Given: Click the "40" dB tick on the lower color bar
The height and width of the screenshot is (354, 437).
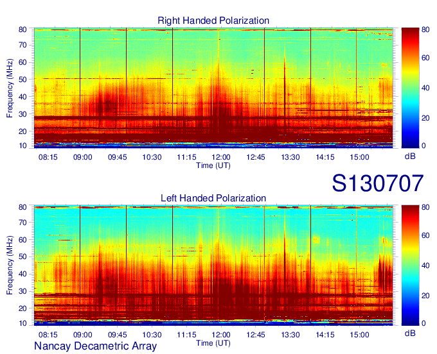Looking at the screenshot, I should pos(425,265).
